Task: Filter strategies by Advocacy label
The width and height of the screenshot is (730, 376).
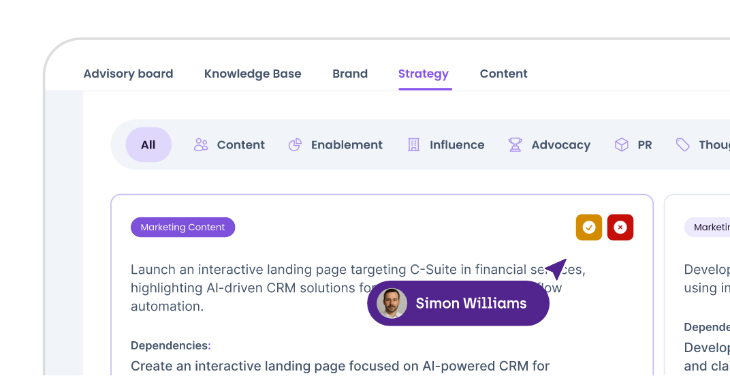Action: tap(560, 144)
